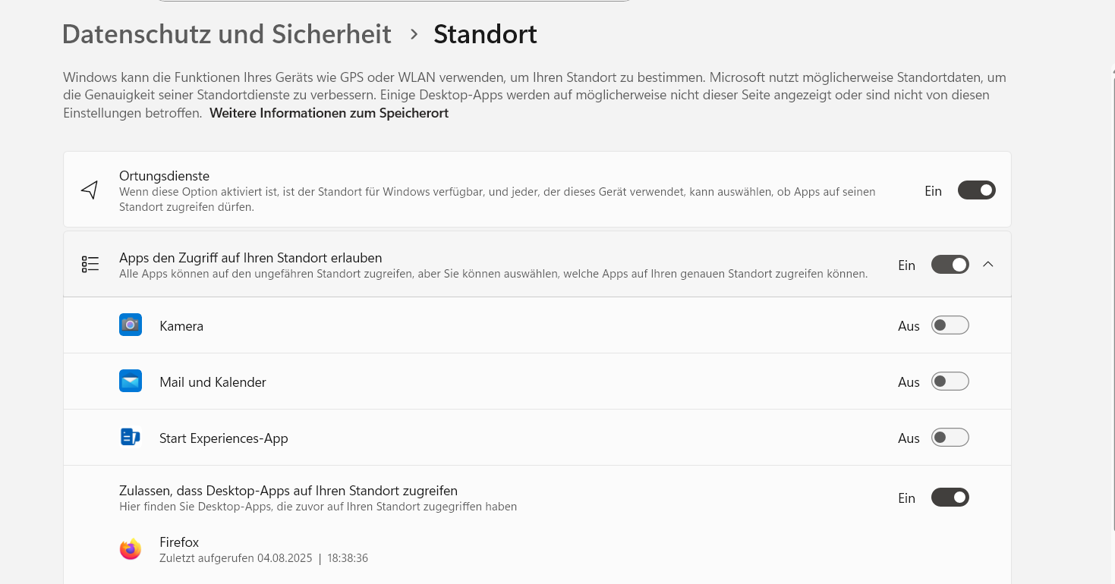Open Weitere Informationen zum Speicherort link
The width and height of the screenshot is (1115, 584).
(x=329, y=113)
